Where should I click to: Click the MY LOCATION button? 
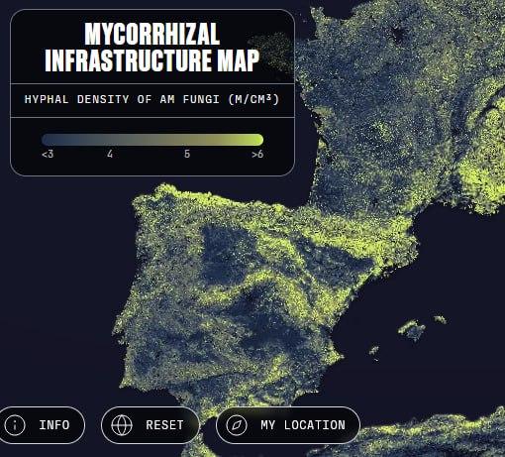pos(287,425)
